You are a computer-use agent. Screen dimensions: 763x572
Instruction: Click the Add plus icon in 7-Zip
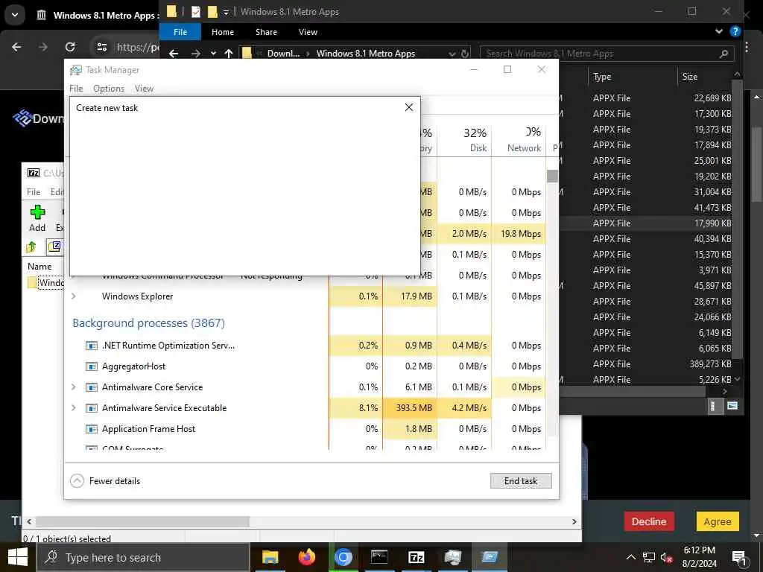[x=37, y=212]
